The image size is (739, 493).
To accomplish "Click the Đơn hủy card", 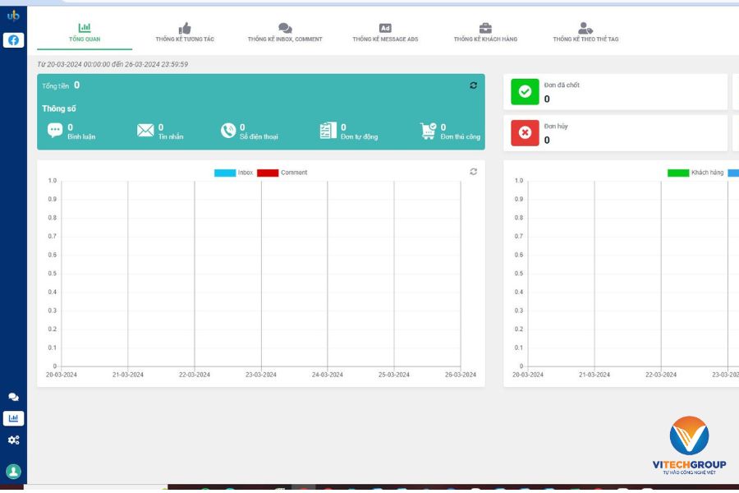I will pos(616,132).
